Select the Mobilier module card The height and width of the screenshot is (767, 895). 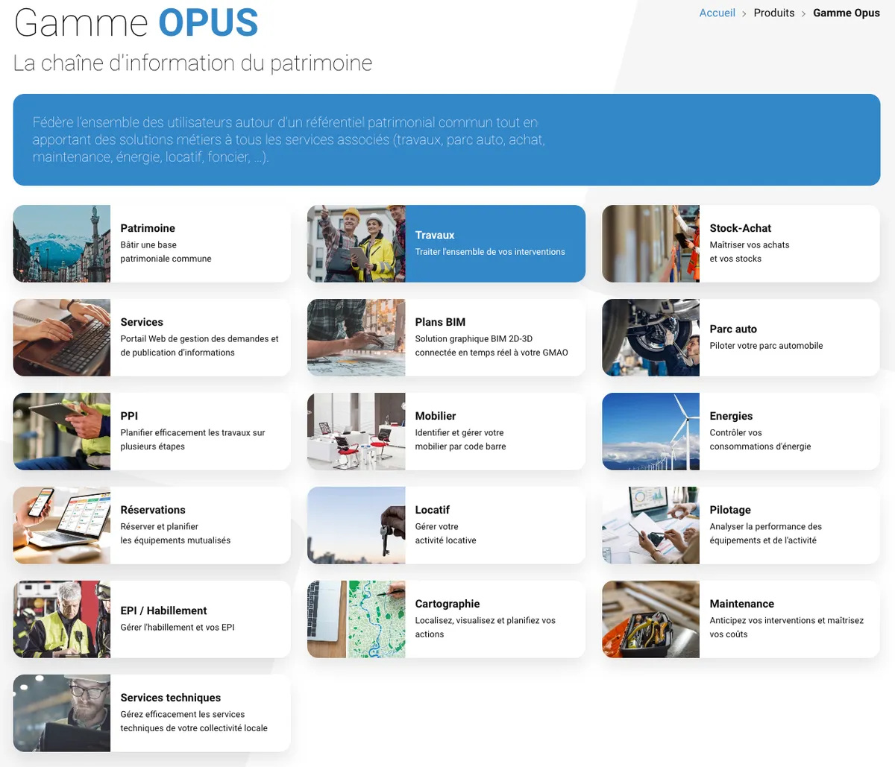coord(446,431)
